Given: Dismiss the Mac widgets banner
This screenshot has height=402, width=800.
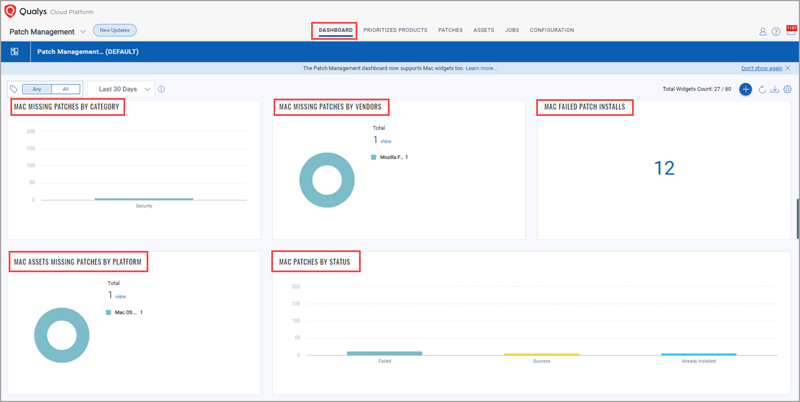Looking at the screenshot, I should 788,68.
